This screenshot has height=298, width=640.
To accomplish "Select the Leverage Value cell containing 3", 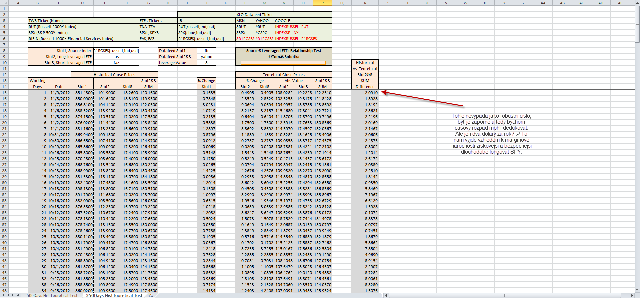I will pos(206,63).
